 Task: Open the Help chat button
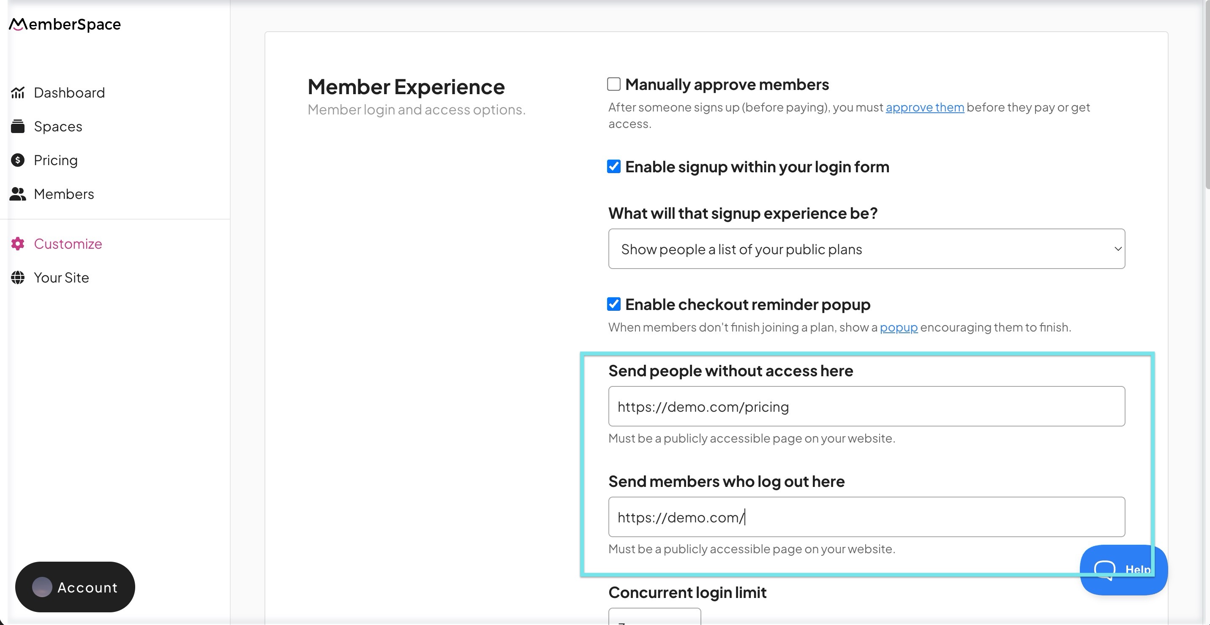(x=1123, y=570)
